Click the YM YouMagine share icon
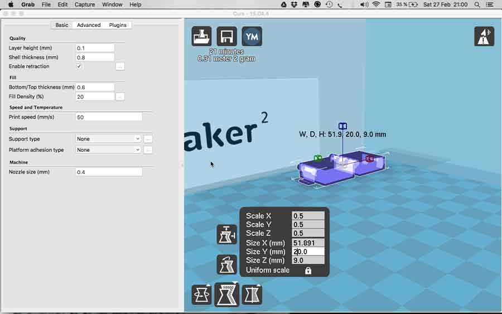The width and height of the screenshot is (502, 314). [252, 36]
